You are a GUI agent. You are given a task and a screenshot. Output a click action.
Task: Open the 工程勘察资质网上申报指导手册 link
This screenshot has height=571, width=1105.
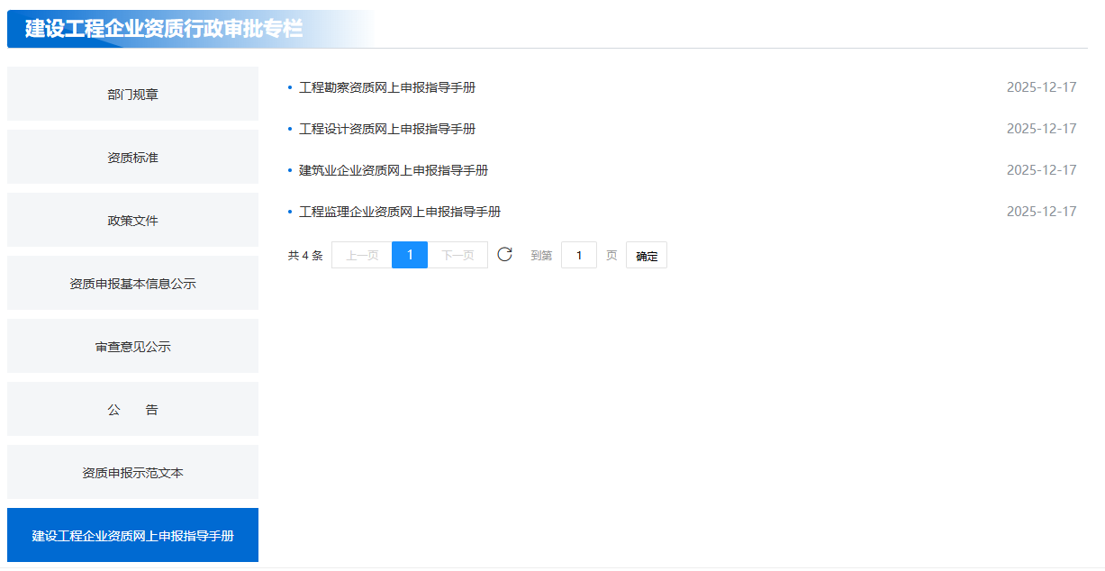pyautogui.click(x=387, y=87)
